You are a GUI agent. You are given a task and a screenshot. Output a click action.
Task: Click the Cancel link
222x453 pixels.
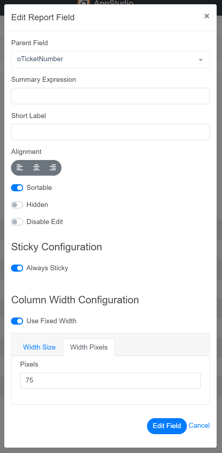pos(199,426)
